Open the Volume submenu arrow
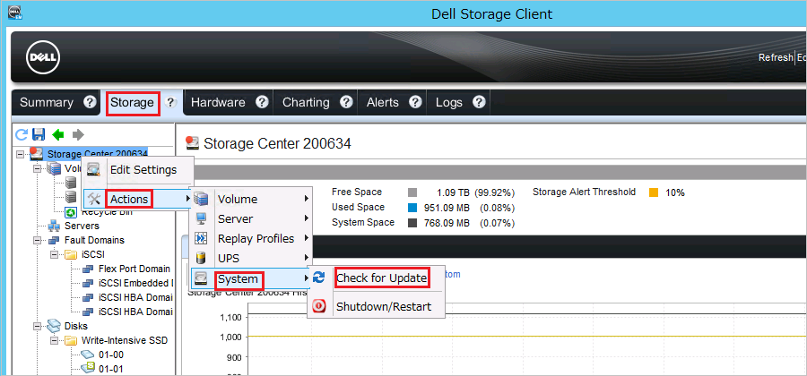 [307, 199]
